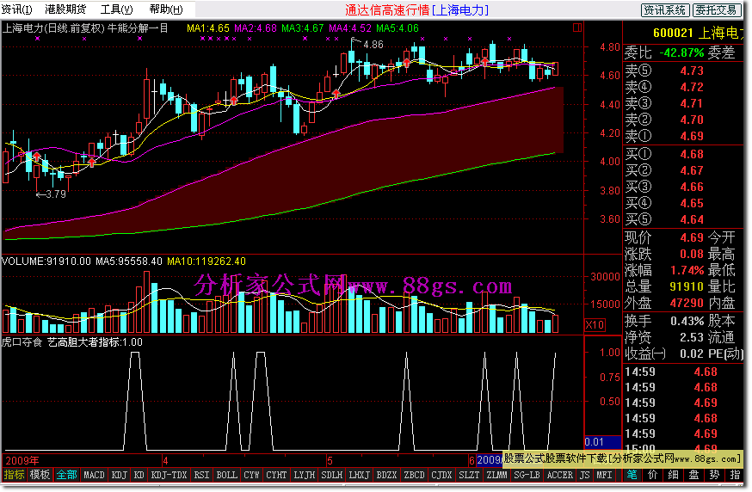Viewport: 752px width, 492px height.
Task: Select the 指标 tab
Action: click(x=14, y=475)
